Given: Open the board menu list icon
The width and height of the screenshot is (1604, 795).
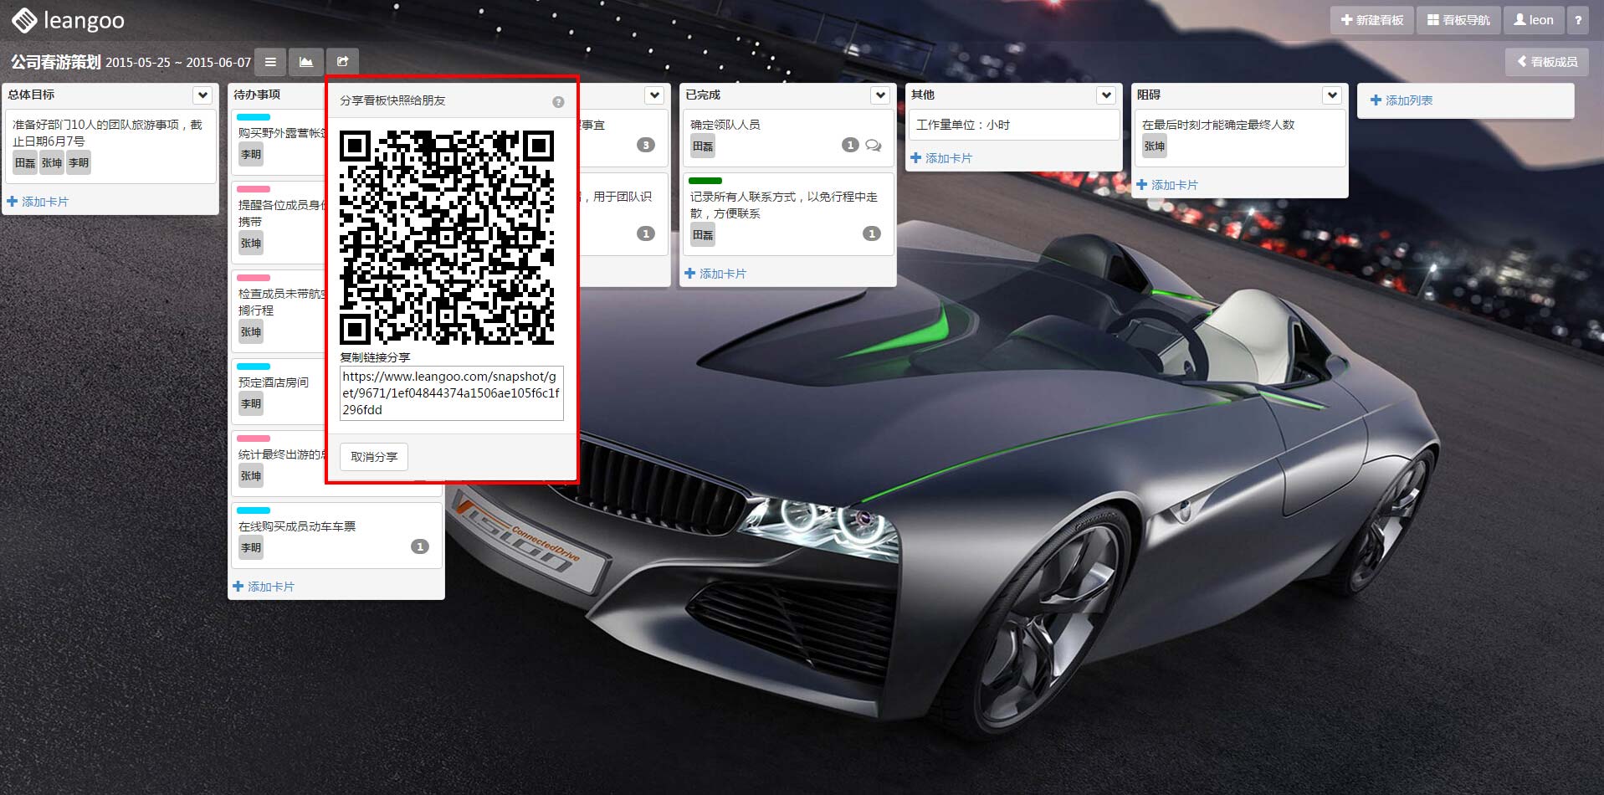Looking at the screenshot, I should [x=270, y=62].
